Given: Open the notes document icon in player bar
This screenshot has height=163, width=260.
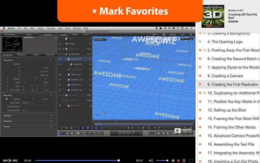Looking at the screenshot, I should pyautogui.click(x=184, y=160).
